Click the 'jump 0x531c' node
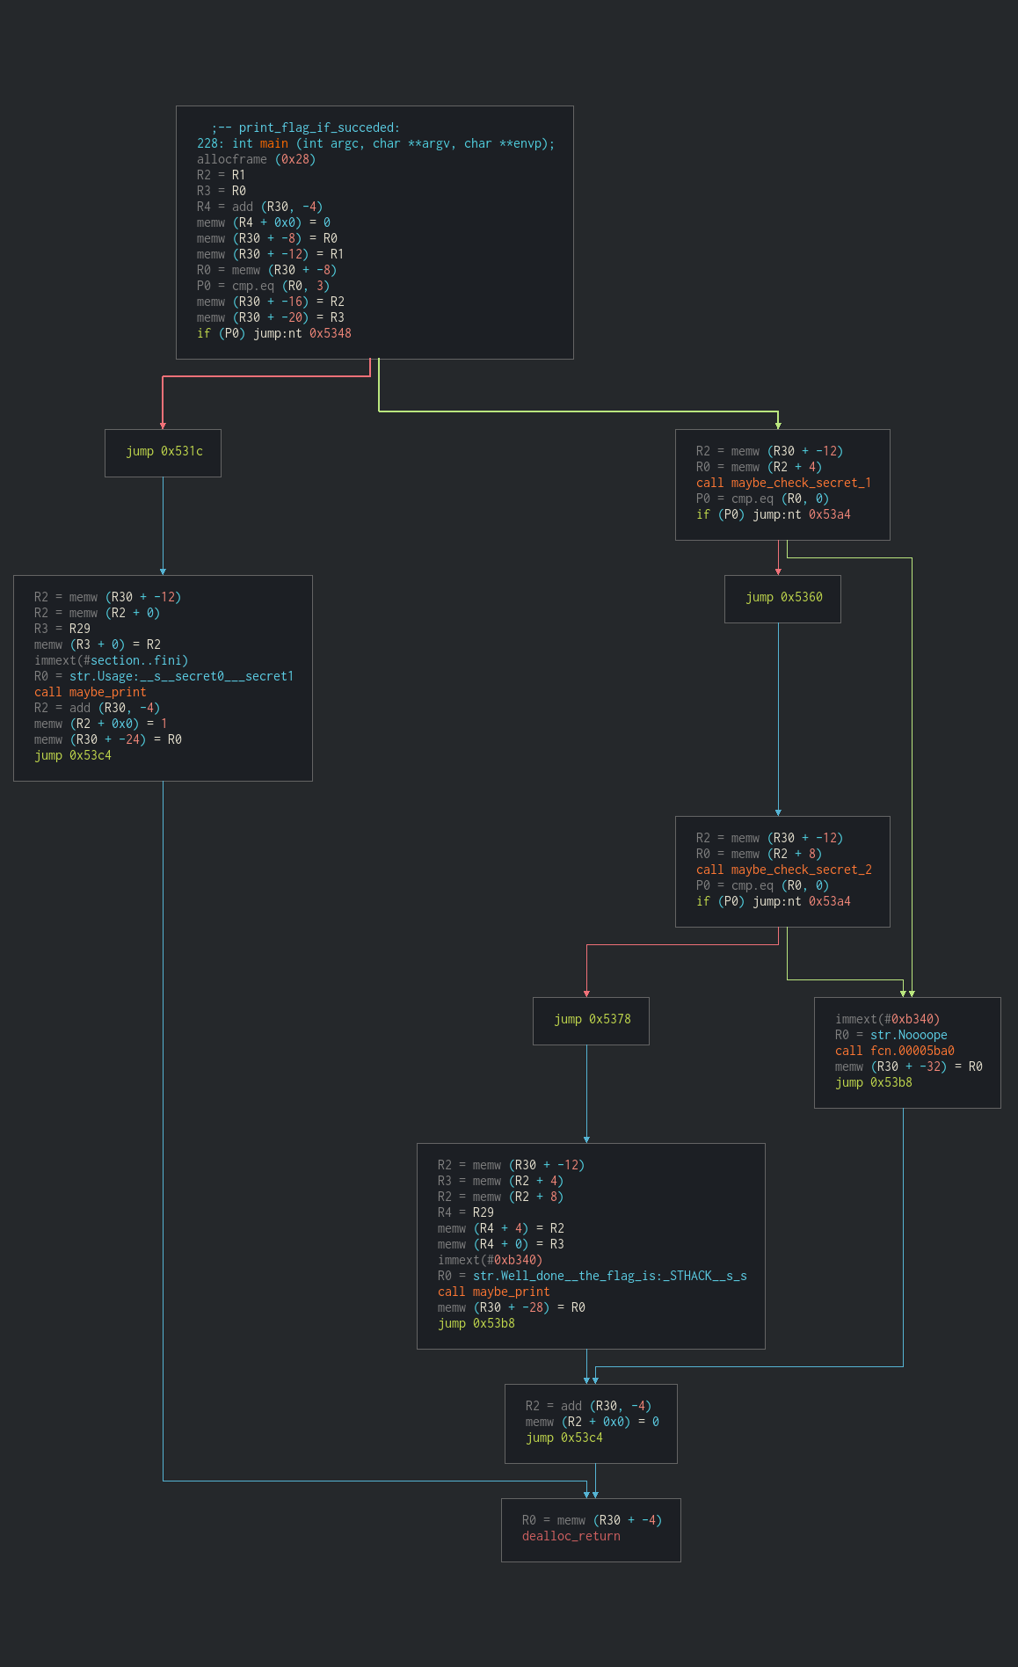This screenshot has height=1667, width=1018. tap(164, 452)
